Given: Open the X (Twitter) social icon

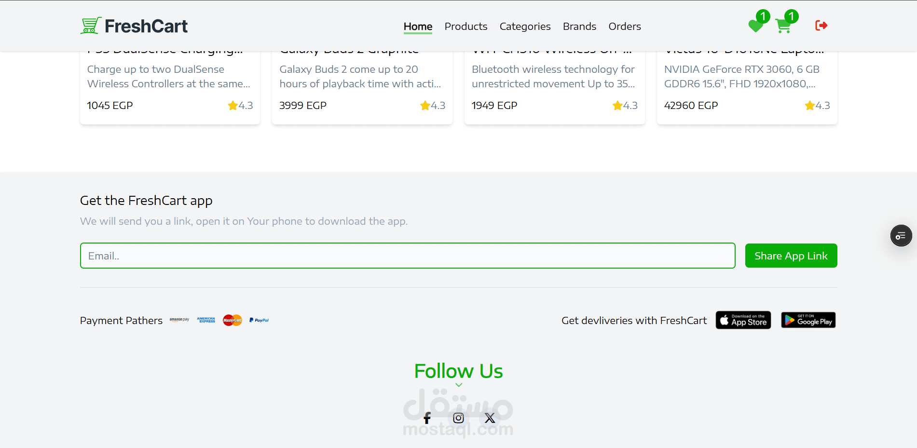Looking at the screenshot, I should (490, 418).
